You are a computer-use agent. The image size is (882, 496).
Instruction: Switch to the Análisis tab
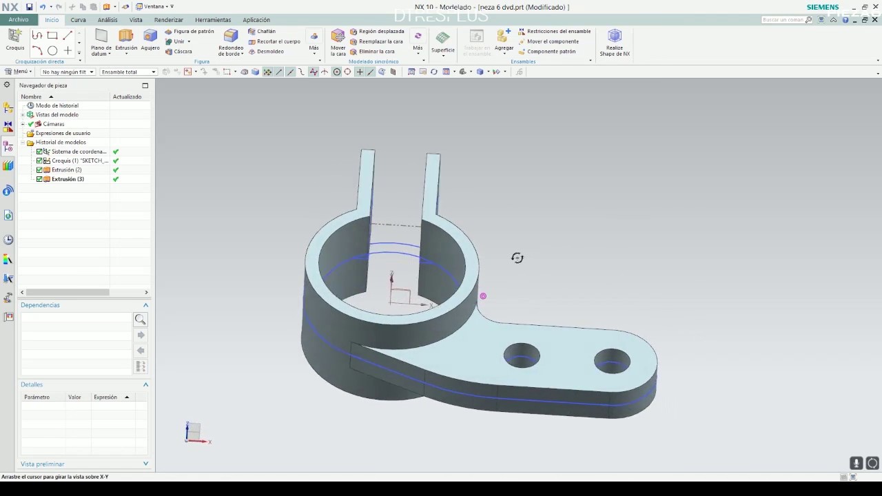pyautogui.click(x=107, y=20)
